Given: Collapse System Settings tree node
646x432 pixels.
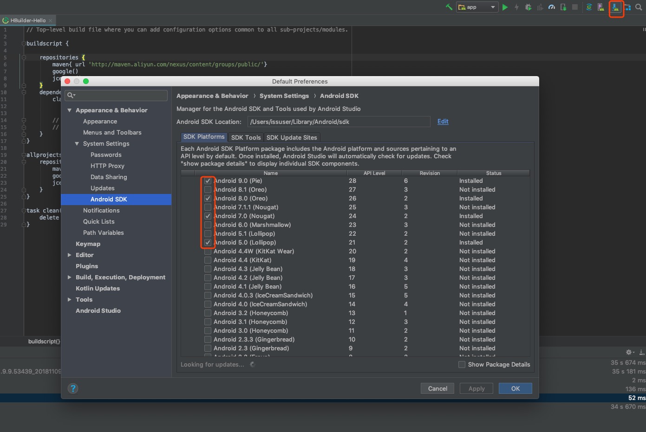Looking at the screenshot, I should (77, 143).
